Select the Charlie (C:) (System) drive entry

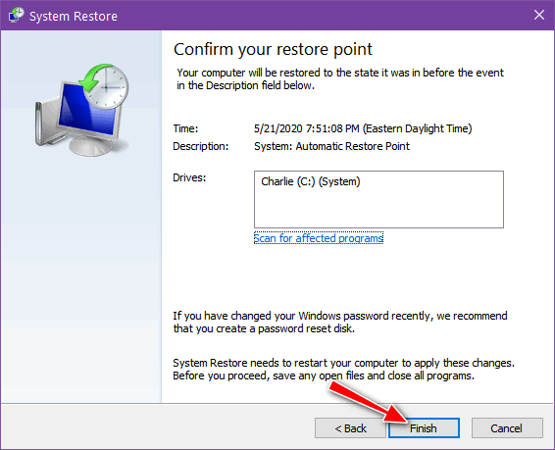311,181
